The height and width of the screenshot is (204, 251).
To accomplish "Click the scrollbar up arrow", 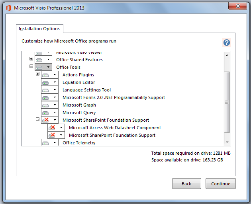I will click(227, 55).
